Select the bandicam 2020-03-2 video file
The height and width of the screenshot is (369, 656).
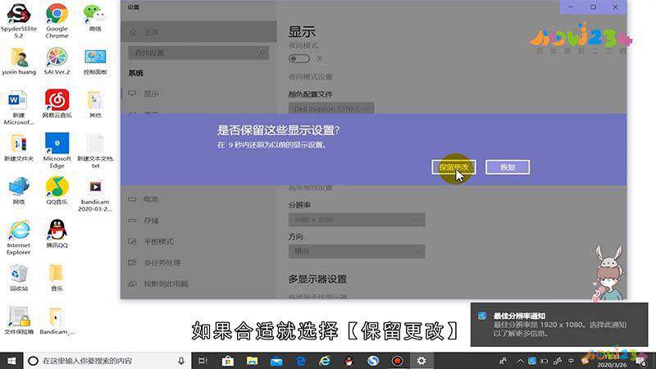[95, 195]
